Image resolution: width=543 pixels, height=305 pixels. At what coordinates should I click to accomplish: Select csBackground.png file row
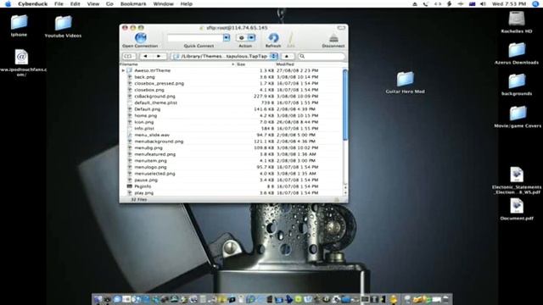pos(231,96)
